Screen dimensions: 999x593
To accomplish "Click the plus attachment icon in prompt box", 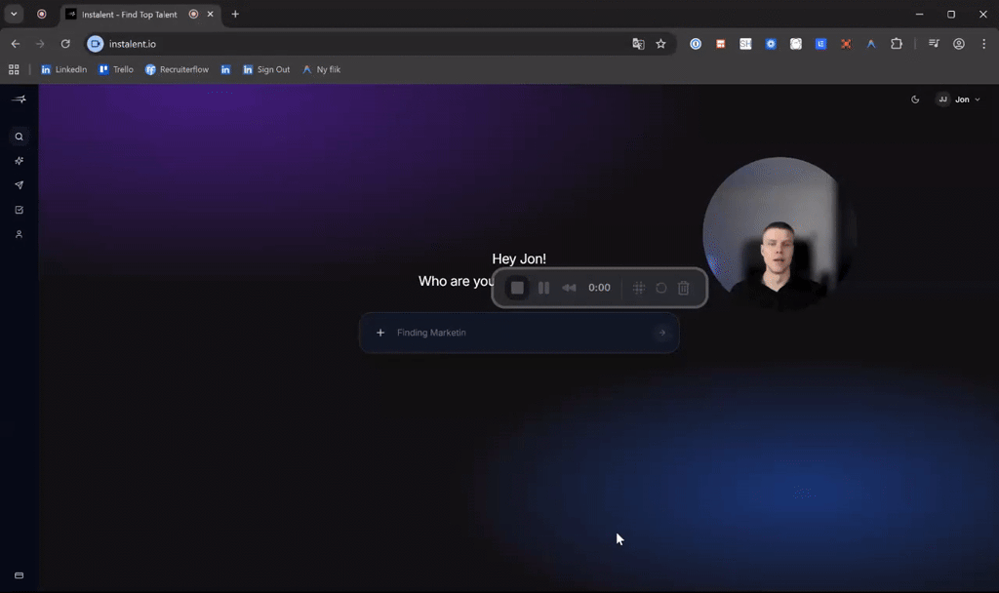I will pyautogui.click(x=380, y=333).
